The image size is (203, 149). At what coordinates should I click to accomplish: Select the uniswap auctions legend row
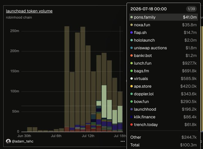pos(164,48)
